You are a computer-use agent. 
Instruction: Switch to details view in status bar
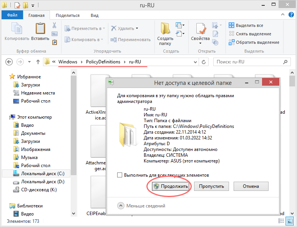click(281, 221)
